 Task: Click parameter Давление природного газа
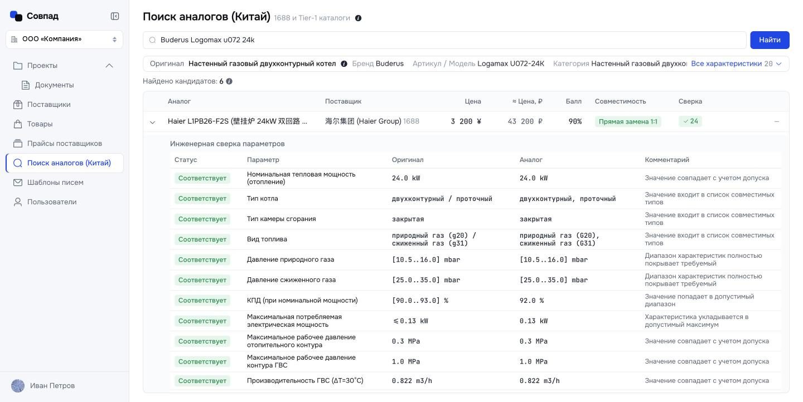click(291, 259)
